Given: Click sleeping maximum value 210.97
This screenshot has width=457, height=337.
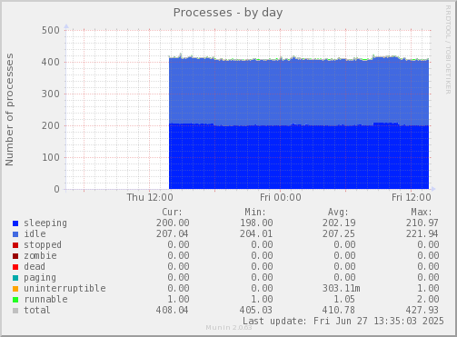Looking at the screenshot, I should [422, 223].
